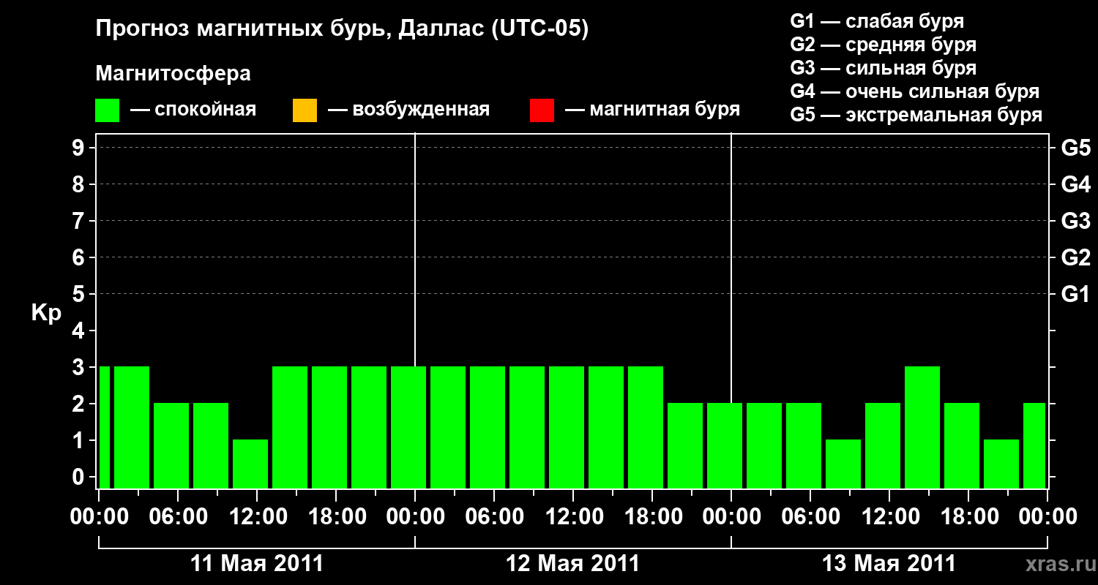This screenshot has height=585, width=1098.
Task: Click the '12 Мая 2011' date label
Action: pos(572,563)
